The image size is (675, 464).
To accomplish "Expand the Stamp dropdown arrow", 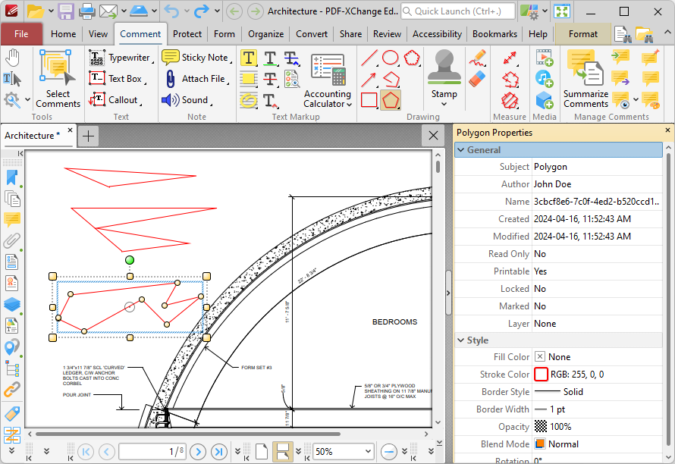I will 444,104.
